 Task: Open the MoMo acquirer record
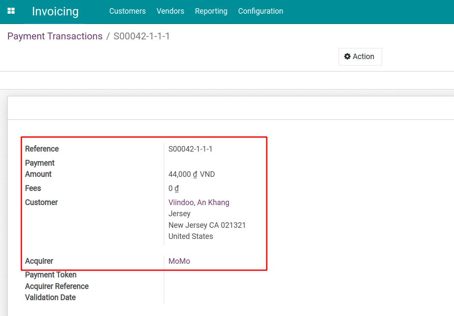click(x=179, y=261)
